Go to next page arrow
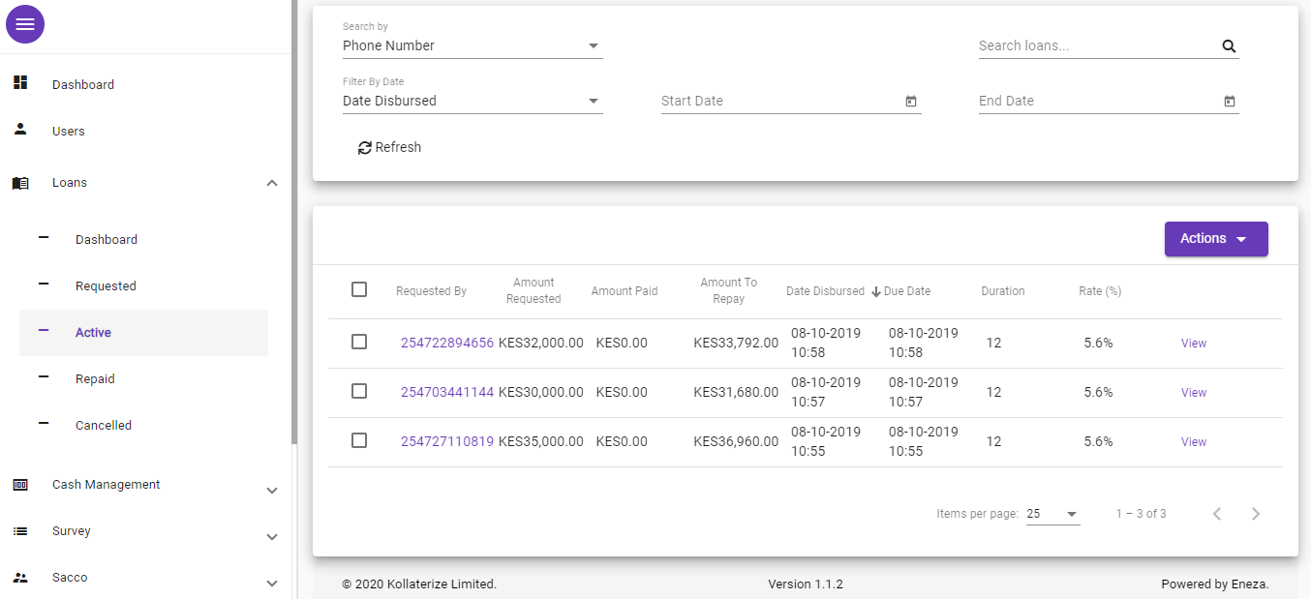This screenshot has width=1311, height=599. coord(1256,514)
